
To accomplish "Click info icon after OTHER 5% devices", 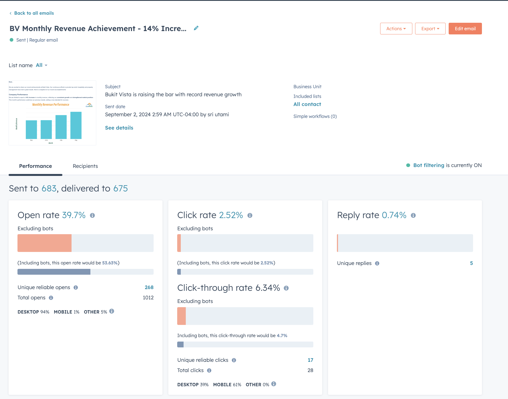I will coord(112,311).
